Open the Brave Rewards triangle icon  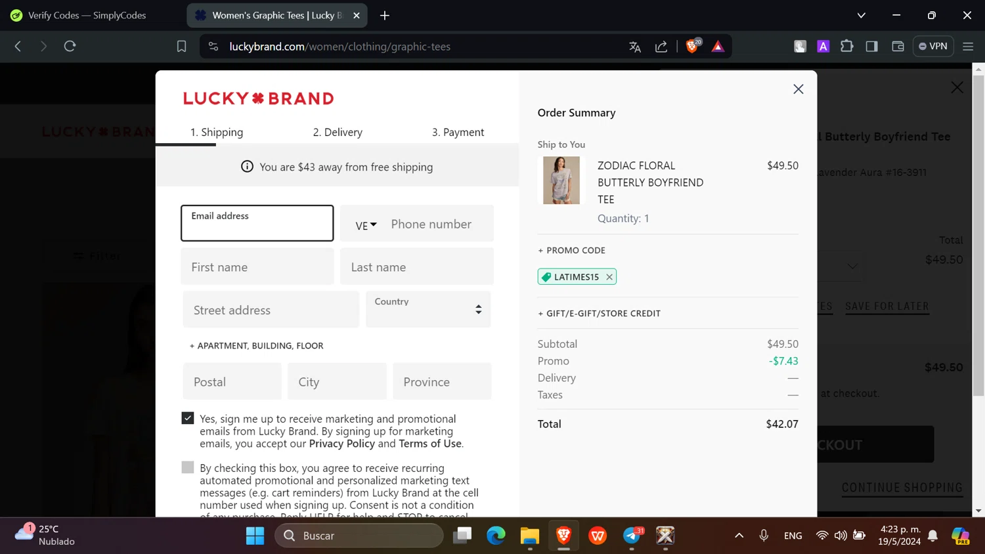(718, 47)
